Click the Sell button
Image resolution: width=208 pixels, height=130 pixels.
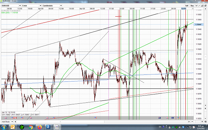tap(187, 6)
